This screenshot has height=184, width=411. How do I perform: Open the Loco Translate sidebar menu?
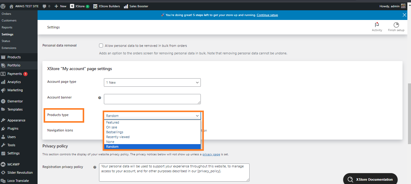click(x=19, y=181)
